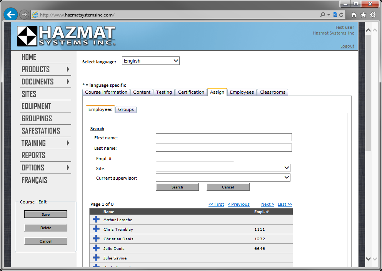Click the Hazmat Systems logo
Viewport: 382px width, 271px height.
[x=66, y=36]
